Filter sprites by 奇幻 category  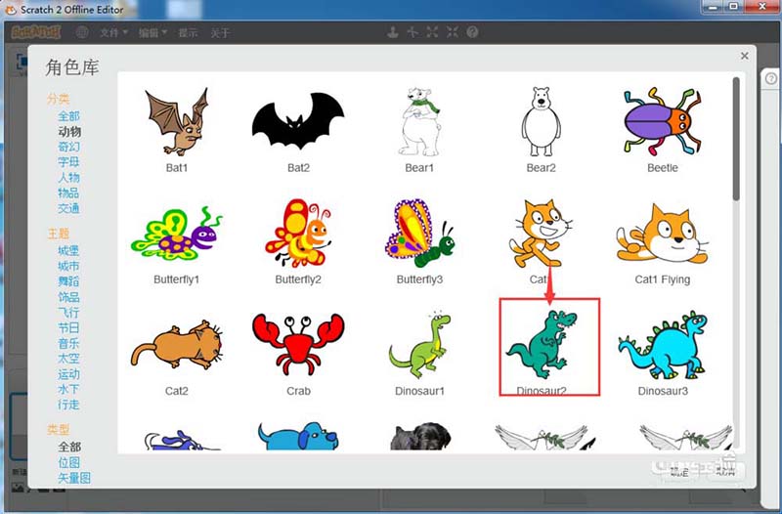tap(68, 147)
